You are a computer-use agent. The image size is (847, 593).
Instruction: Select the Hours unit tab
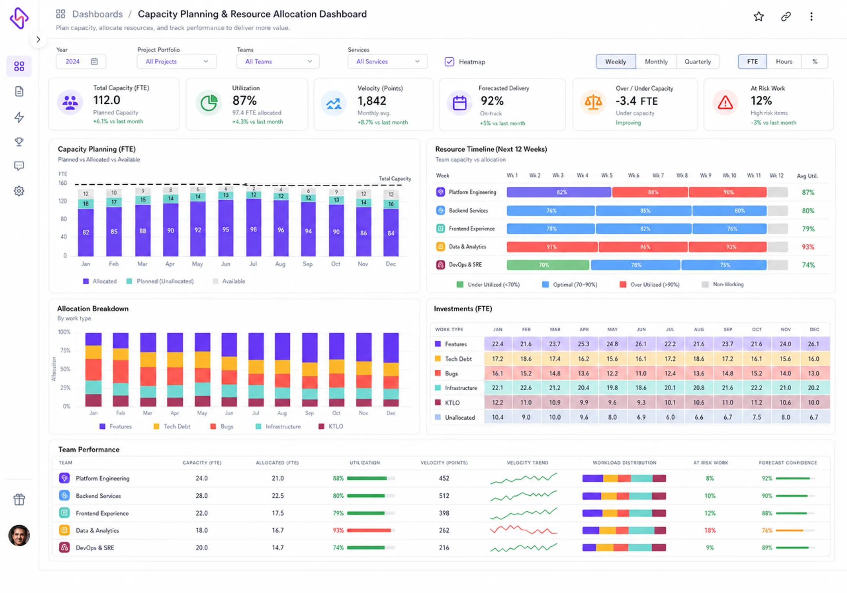pos(784,62)
